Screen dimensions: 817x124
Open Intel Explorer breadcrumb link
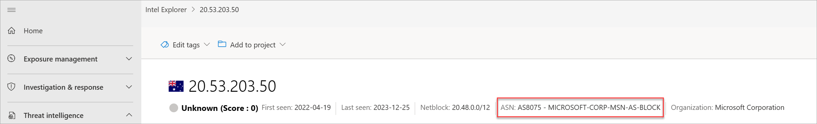click(166, 10)
